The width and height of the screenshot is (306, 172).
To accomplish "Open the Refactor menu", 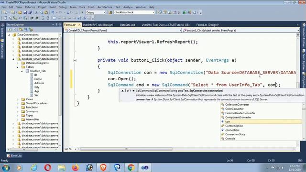I will [30, 7].
